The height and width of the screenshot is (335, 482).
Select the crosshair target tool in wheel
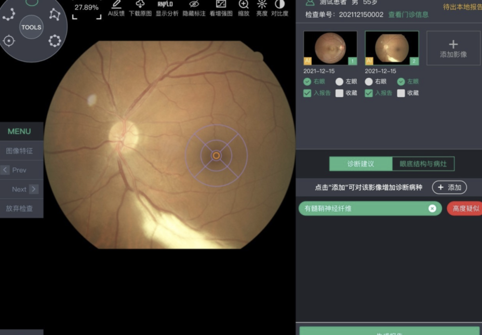pyautogui.click(x=9, y=41)
